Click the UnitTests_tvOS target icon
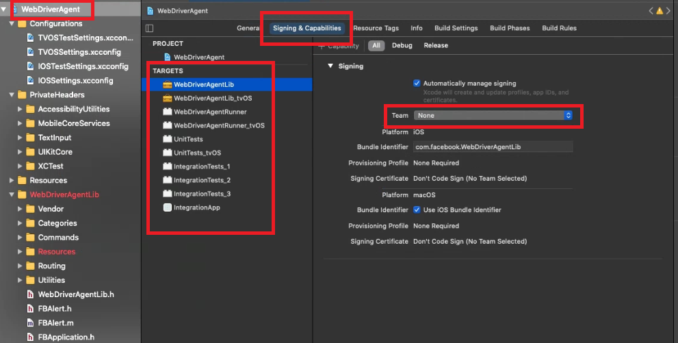Viewport: 678px width, 343px height. coord(168,153)
